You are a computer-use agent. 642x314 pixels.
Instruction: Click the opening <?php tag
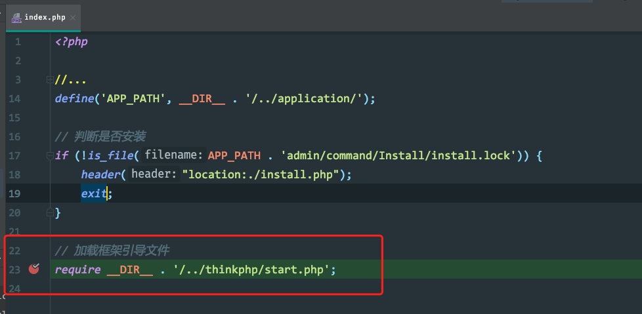coord(72,42)
